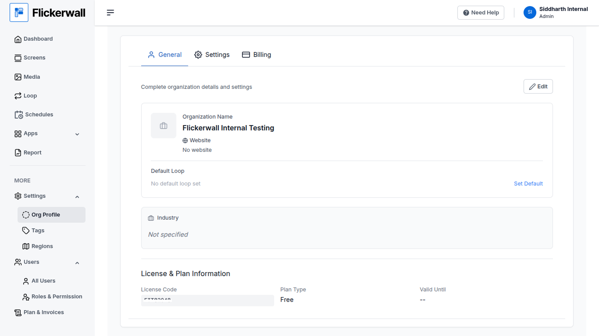Click the Flickerwall logo icon

[19, 13]
